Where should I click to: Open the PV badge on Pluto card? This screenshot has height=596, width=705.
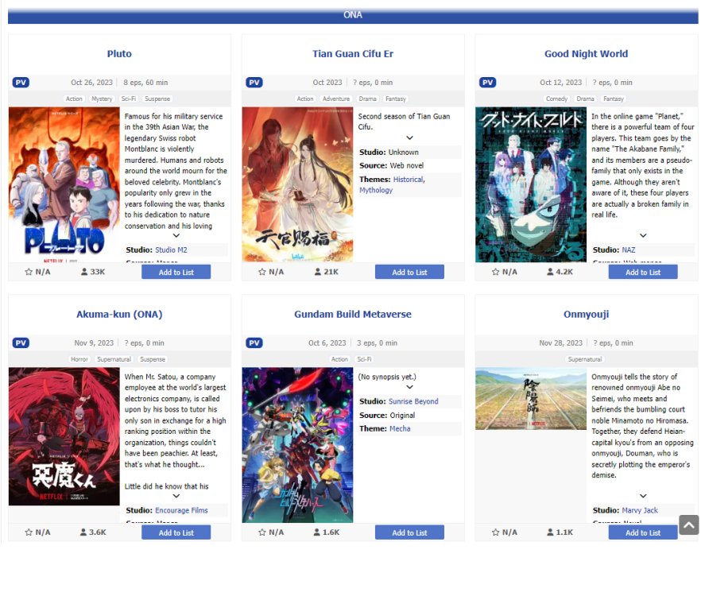pyautogui.click(x=21, y=83)
